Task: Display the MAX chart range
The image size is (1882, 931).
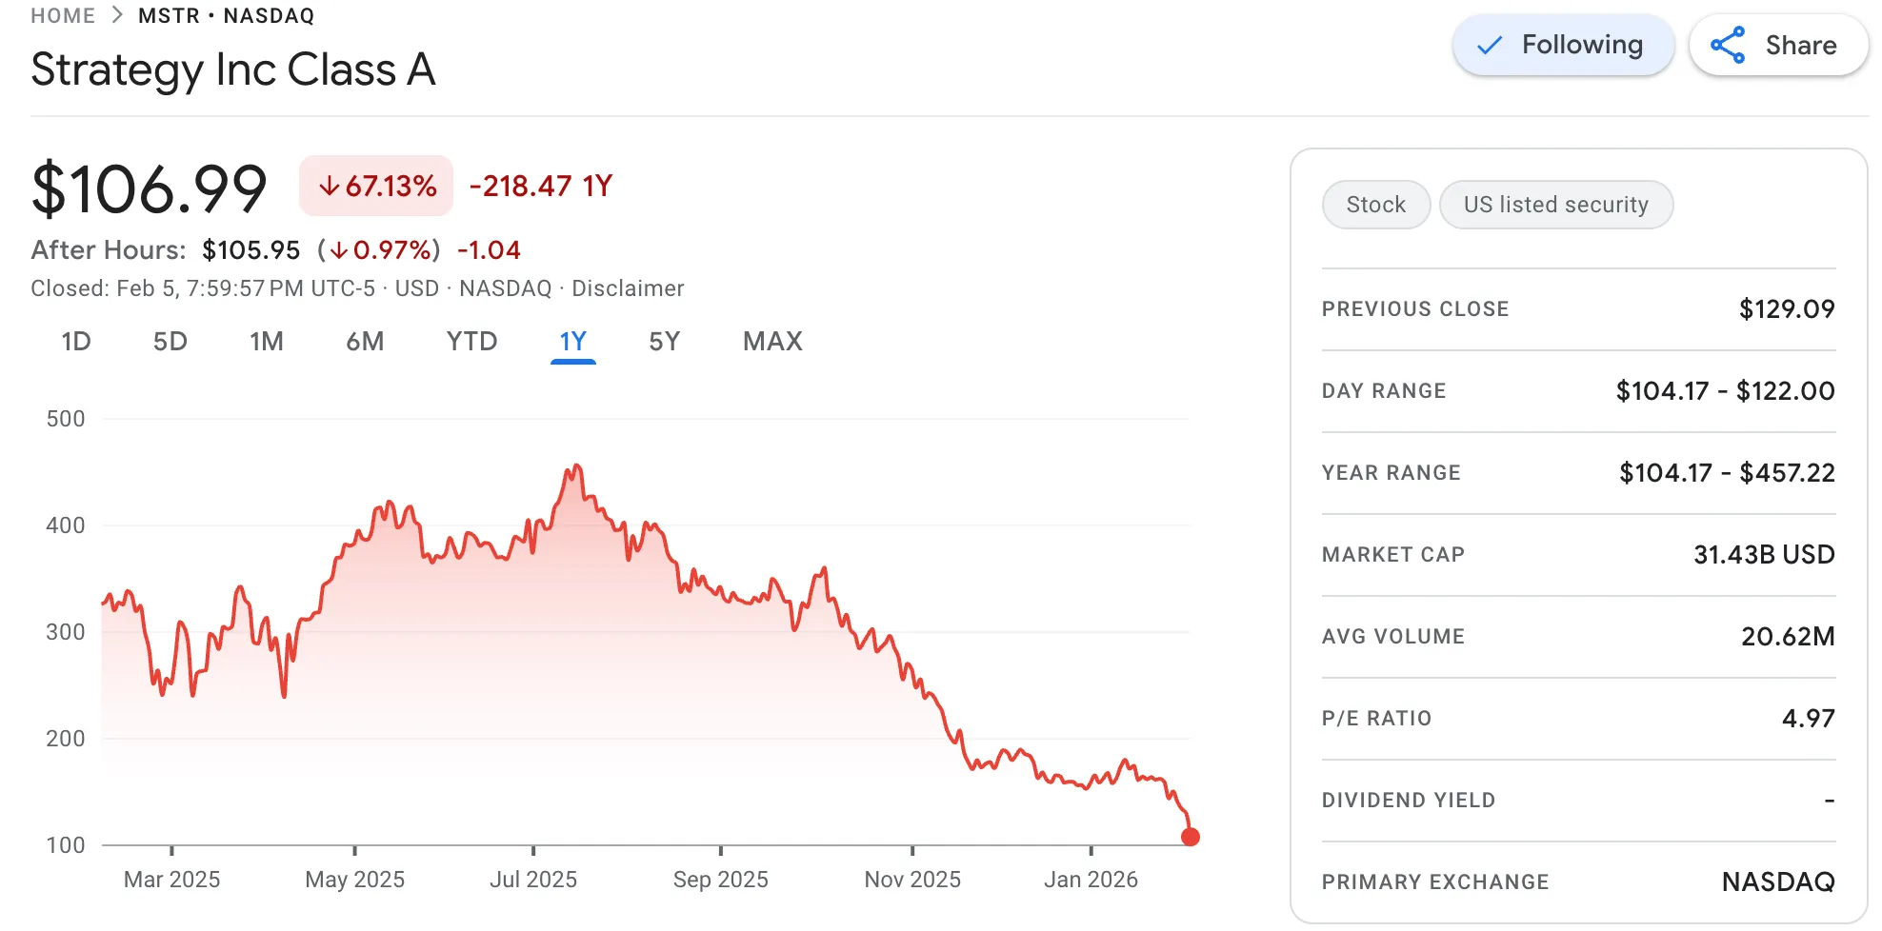Action: click(772, 342)
